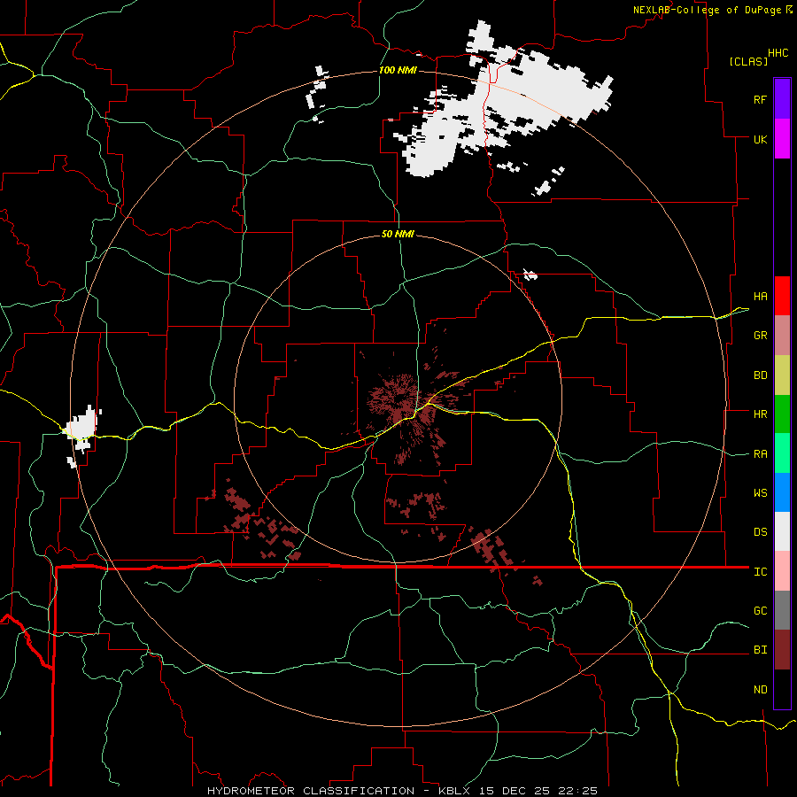The image size is (797, 797).
Task: Click the HR legend label
Action: click(760, 414)
